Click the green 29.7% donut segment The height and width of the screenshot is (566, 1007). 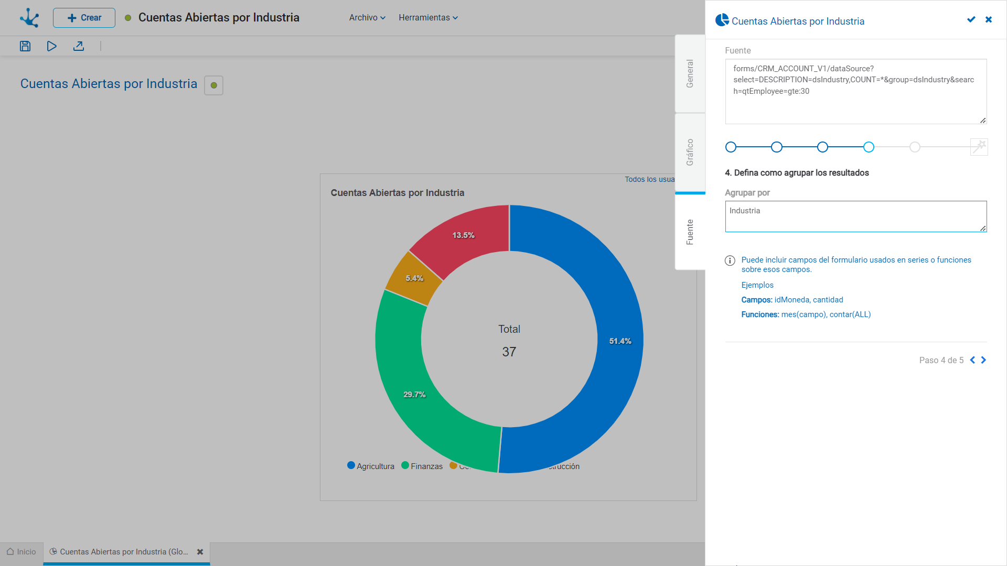pyautogui.click(x=414, y=395)
